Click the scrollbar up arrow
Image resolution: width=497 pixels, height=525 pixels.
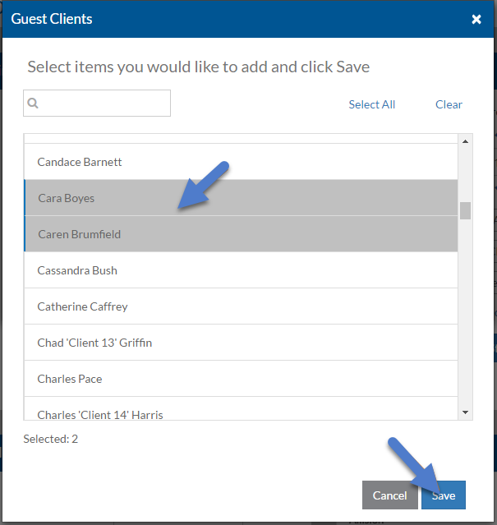click(x=465, y=141)
